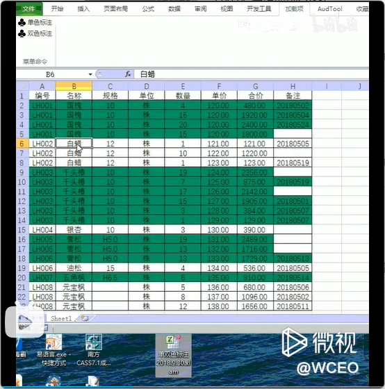Select the 五角枫 cell in row 20
Viewport: 385px width, 389px height.
click(x=74, y=278)
